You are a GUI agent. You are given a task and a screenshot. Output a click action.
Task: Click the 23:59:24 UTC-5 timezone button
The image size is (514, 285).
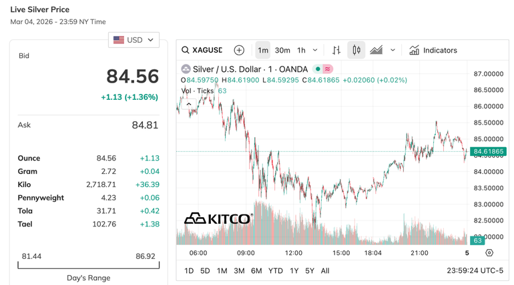[475, 271]
